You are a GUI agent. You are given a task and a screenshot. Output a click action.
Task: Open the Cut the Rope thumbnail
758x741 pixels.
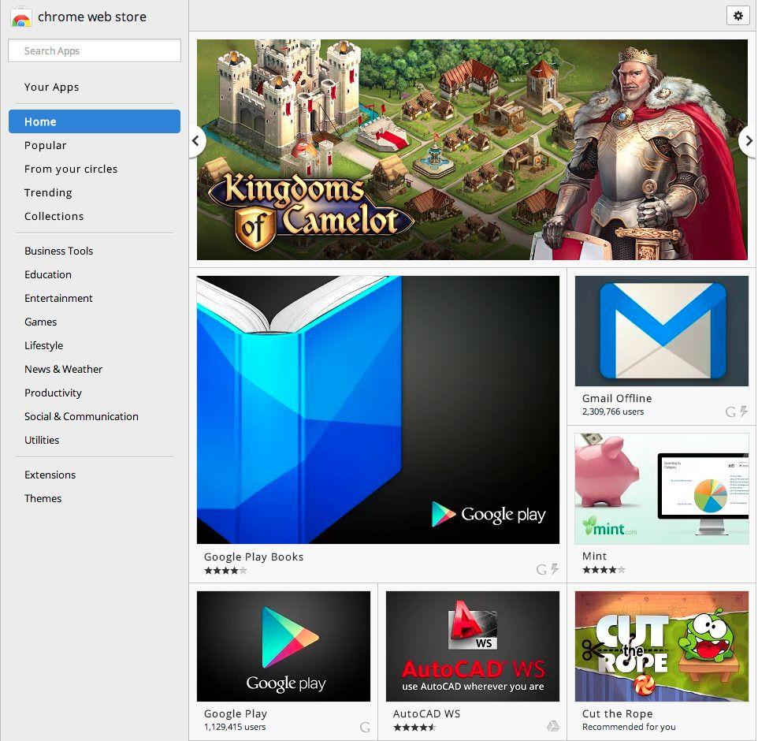(x=661, y=646)
